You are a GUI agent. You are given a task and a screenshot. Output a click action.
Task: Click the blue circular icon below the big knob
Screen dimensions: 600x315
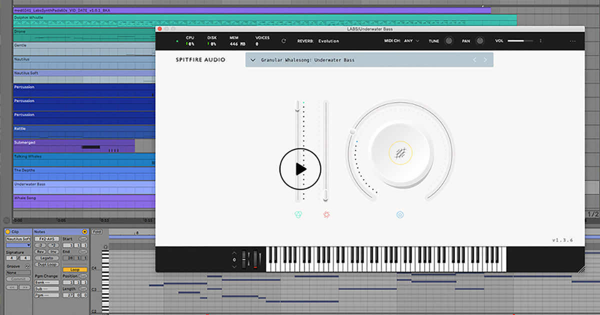tap(400, 215)
